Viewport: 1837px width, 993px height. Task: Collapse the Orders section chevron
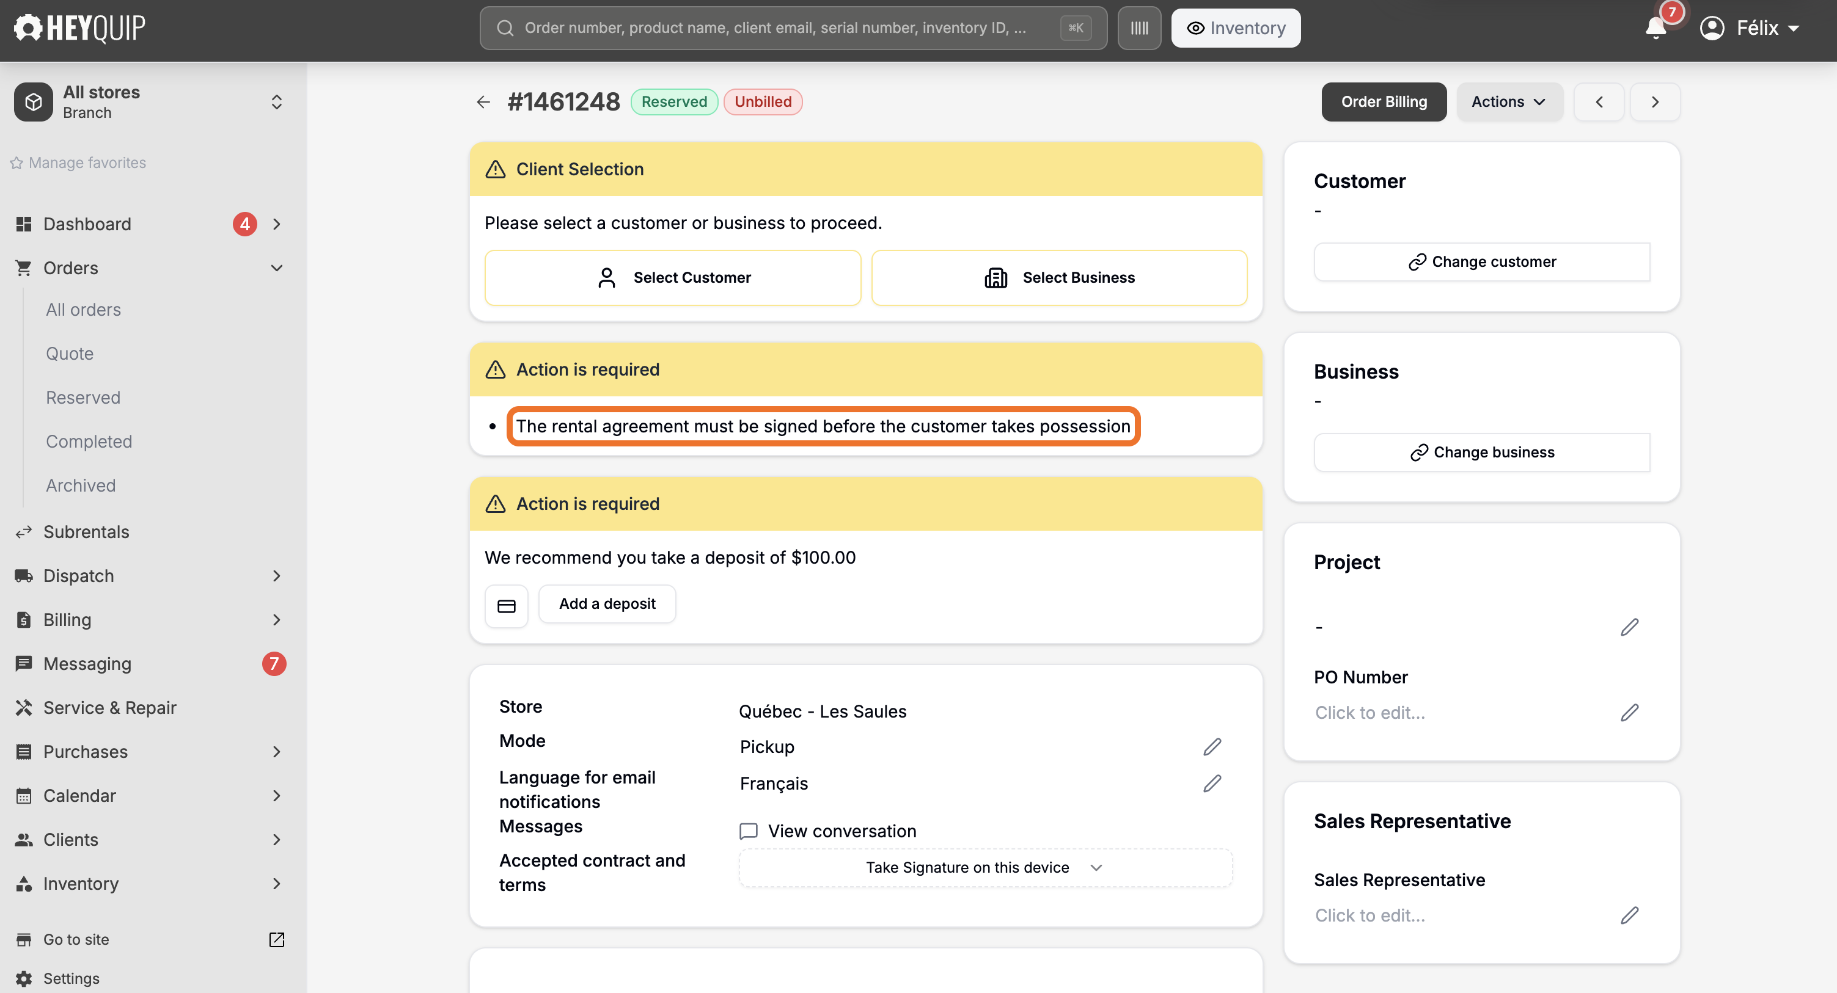click(277, 268)
